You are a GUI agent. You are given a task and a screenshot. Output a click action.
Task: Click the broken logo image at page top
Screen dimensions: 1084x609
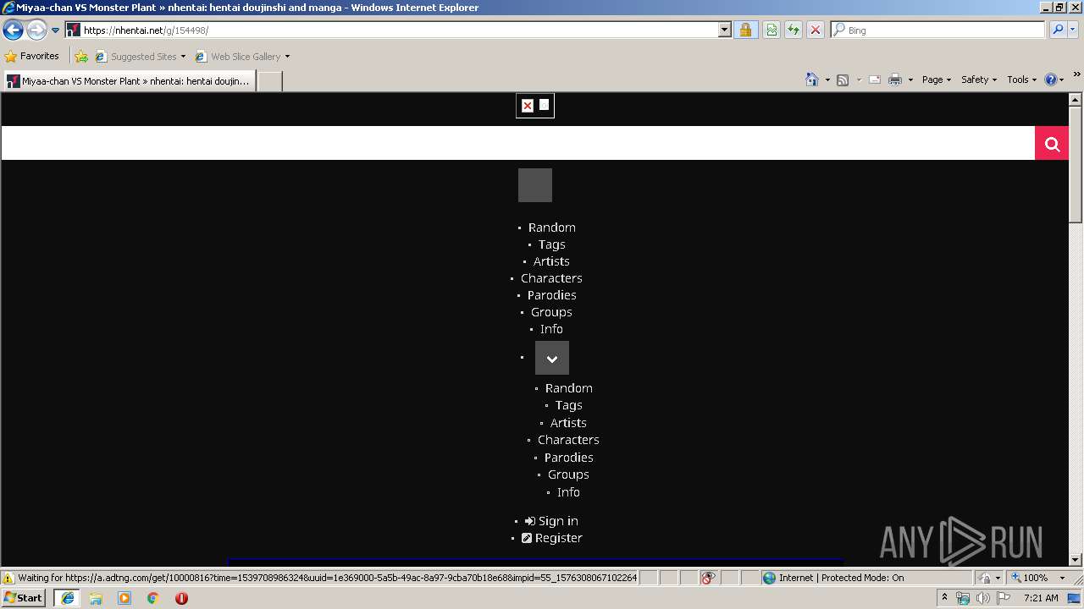tap(535, 106)
